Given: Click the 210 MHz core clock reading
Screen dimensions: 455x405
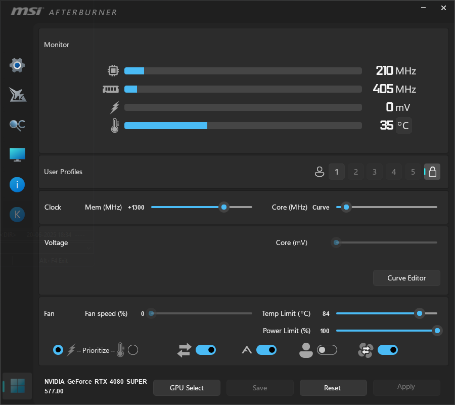Looking at the screenshot, I should [x=396, y=70].
